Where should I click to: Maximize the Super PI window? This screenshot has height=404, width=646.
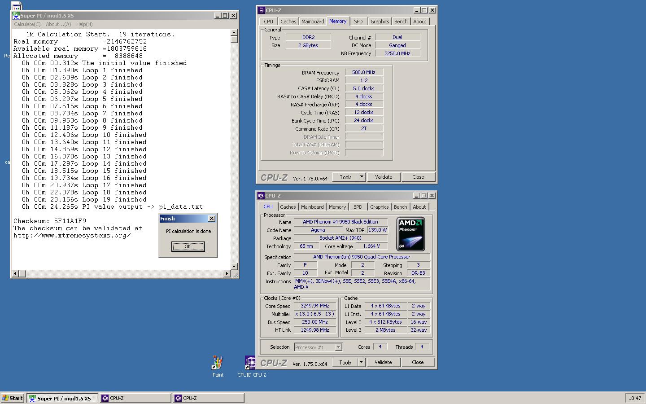pyautogui.click(x=225, y=16)
